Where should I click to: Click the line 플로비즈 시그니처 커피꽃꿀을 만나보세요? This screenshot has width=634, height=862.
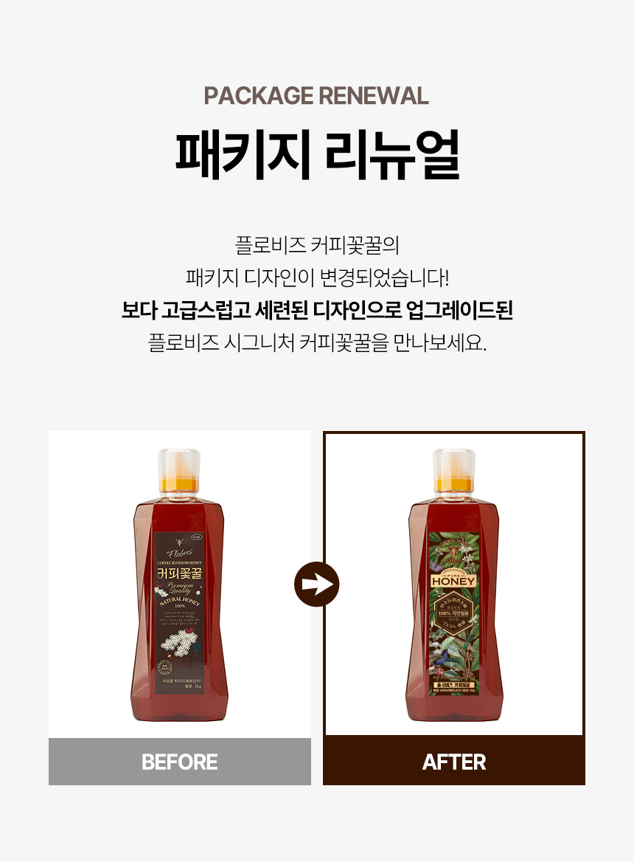pos(317,343)
